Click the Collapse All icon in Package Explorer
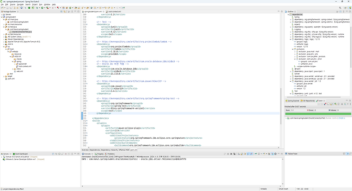Image resolution: width=352 pixels, height=191 pixels. pos(62,11)
